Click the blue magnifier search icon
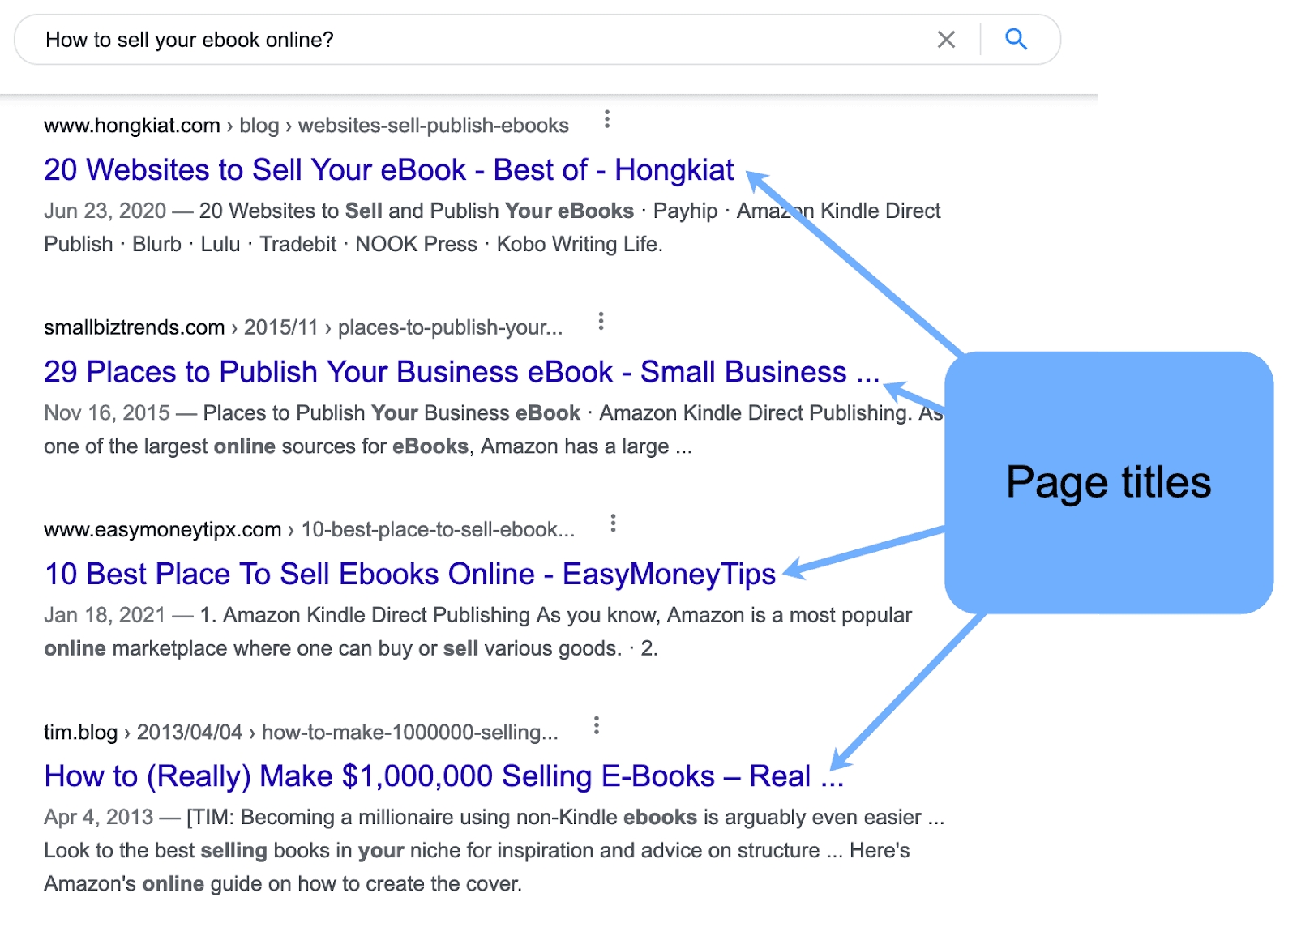Image resolution: width=1297 pixels, height=940 pixels. click(1016, 39)
